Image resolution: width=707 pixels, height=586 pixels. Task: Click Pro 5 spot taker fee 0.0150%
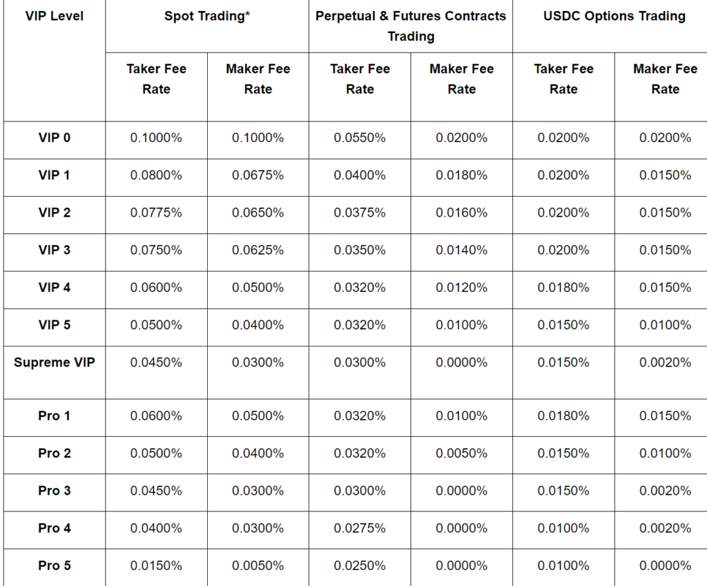click(156, 565)
